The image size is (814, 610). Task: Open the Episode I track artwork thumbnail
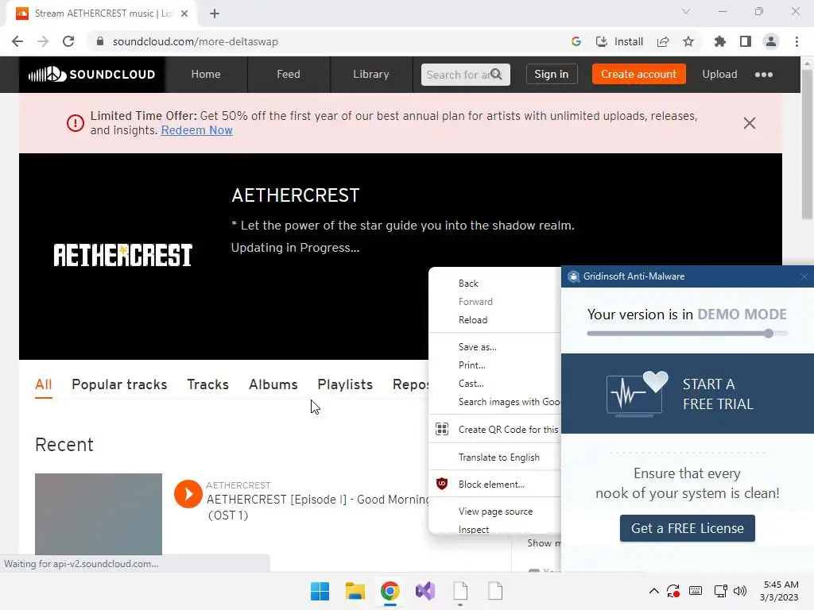[x=99, y=514]
